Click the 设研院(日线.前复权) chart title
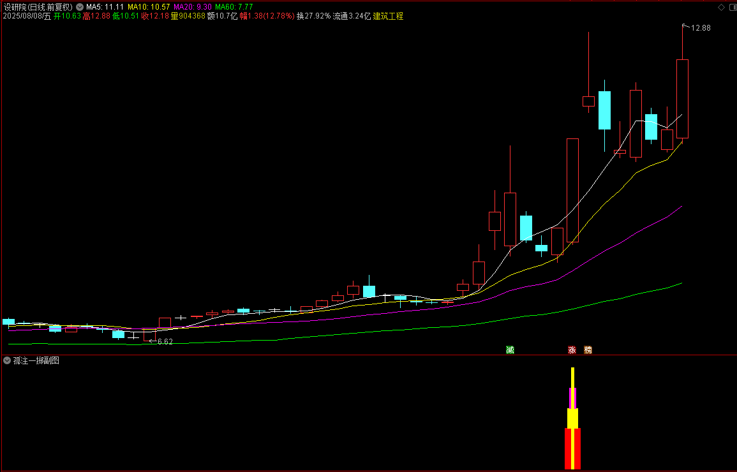 [x=38, y=7]
